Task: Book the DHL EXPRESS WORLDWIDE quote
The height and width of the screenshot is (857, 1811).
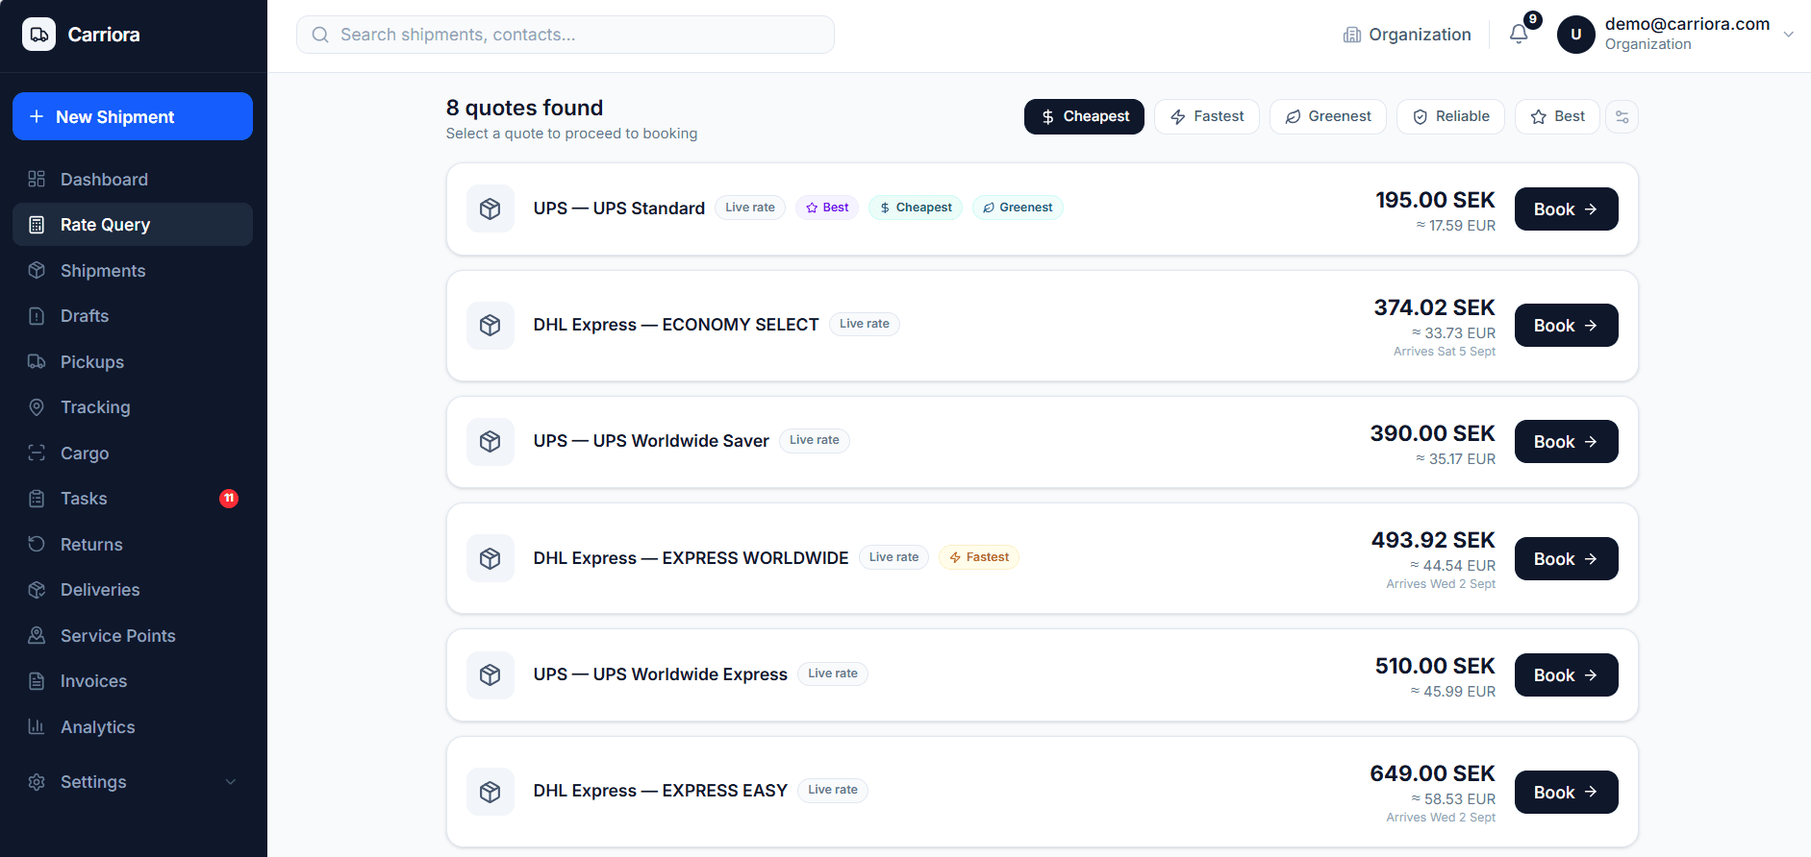Action: pos(1566,558)
